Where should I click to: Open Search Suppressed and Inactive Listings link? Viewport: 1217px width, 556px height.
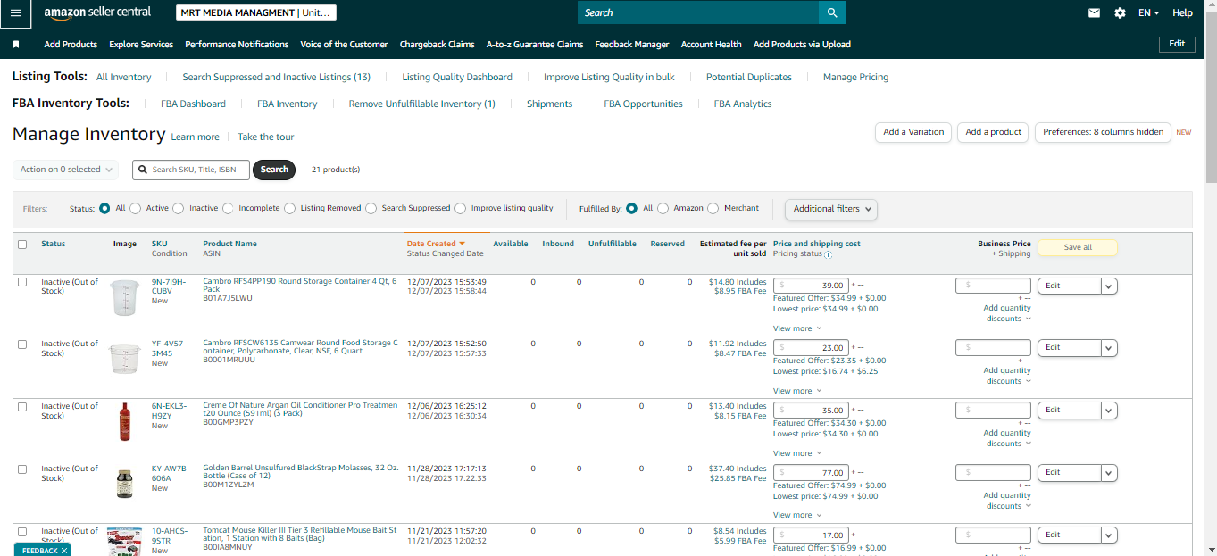coord(276,77)
